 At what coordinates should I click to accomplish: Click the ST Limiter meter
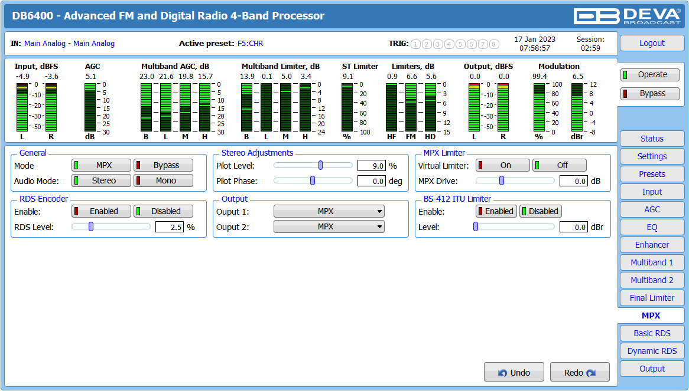pyautogui.click(x=347, y=107)
